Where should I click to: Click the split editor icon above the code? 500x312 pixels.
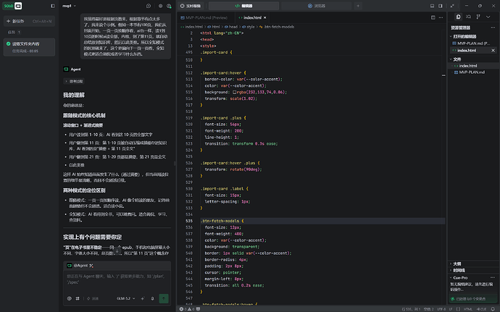click(433, 17)
